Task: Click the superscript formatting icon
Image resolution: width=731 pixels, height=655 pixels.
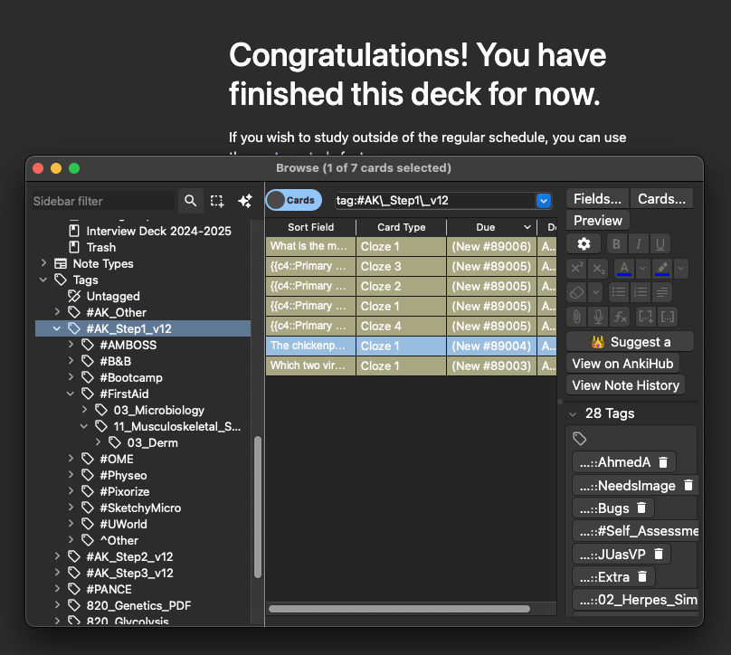Action: coord(576,269)
